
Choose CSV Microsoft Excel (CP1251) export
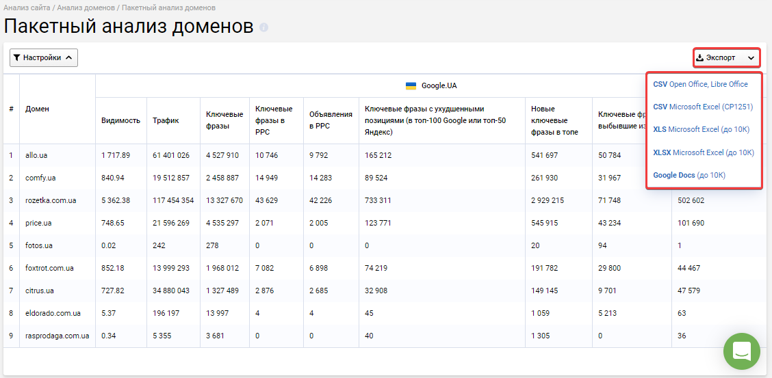pos(703,107)
